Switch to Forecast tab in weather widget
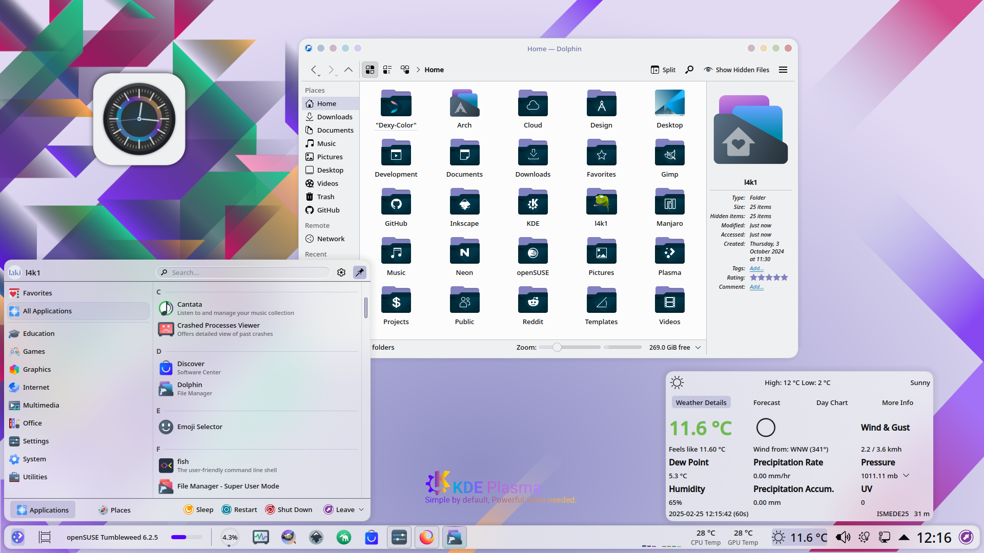This screenshot has width=984, height=553. click(767, 402)
